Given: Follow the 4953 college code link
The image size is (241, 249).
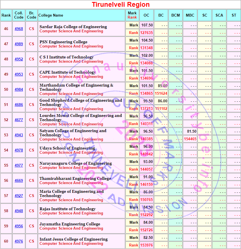Looking at the screenshot, I should point(19,74).
